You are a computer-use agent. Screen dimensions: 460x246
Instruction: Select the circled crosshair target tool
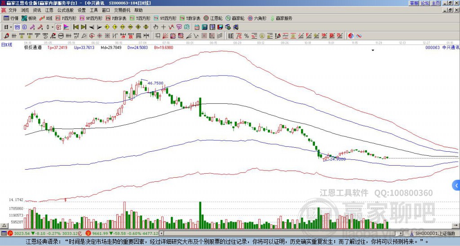[92, 36]
